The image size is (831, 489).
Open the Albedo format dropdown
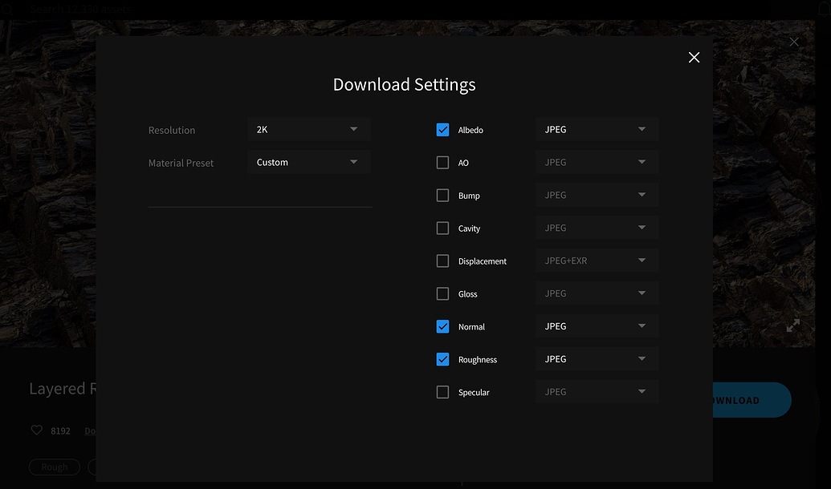point(597,130)
